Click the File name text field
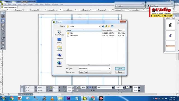The height and width of the screenshot is (101, 179). point(94,68)
